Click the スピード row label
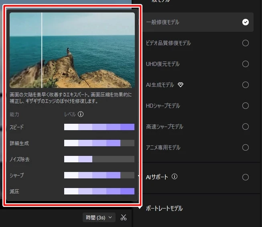The image size is (262, 227). [x=16, y=127]
